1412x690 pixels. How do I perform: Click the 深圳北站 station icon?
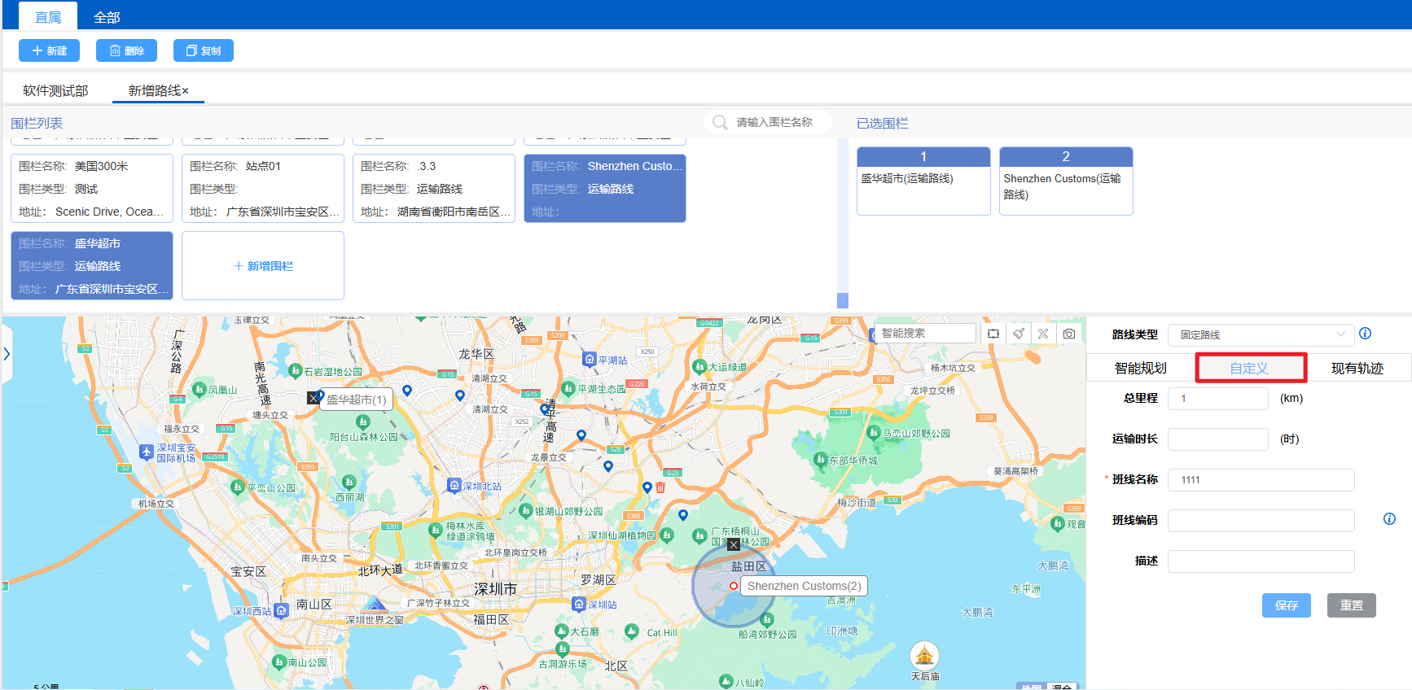[454, 485]
